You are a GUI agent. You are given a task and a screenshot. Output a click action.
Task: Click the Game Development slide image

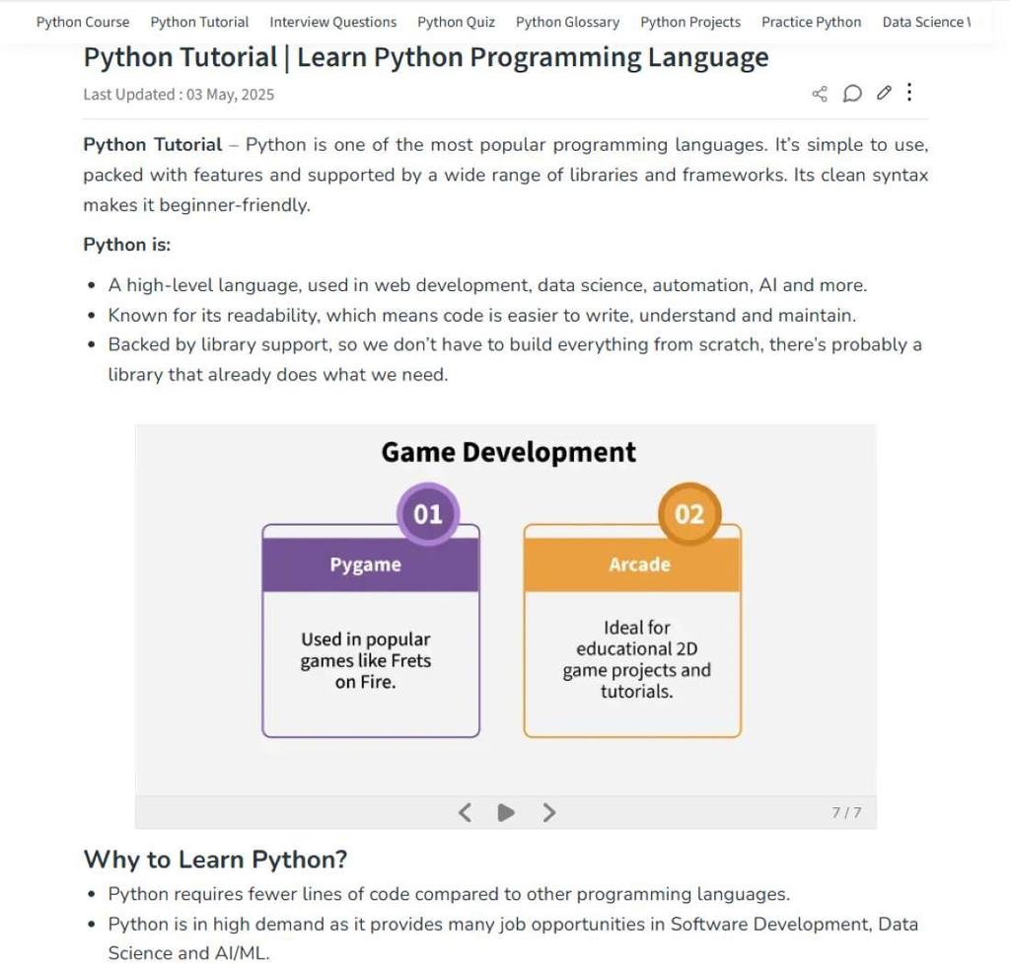coord(506,609)
